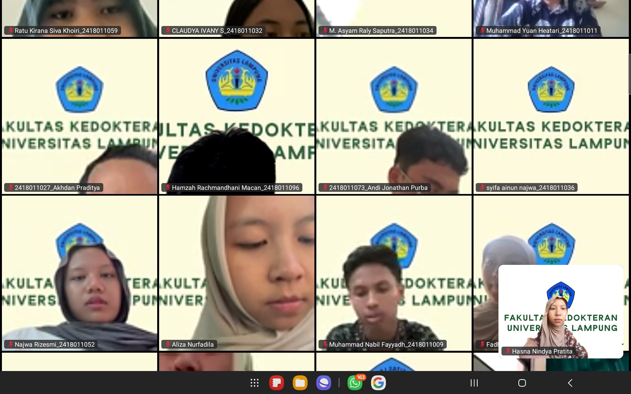Select Muhammad Yuan Heatari's video tile
Screen dimensions: 631x394
tap(551, 18)
